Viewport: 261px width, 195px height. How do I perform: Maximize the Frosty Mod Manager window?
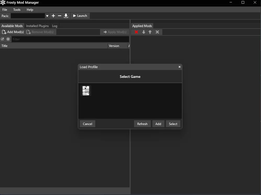coord(243,2)
